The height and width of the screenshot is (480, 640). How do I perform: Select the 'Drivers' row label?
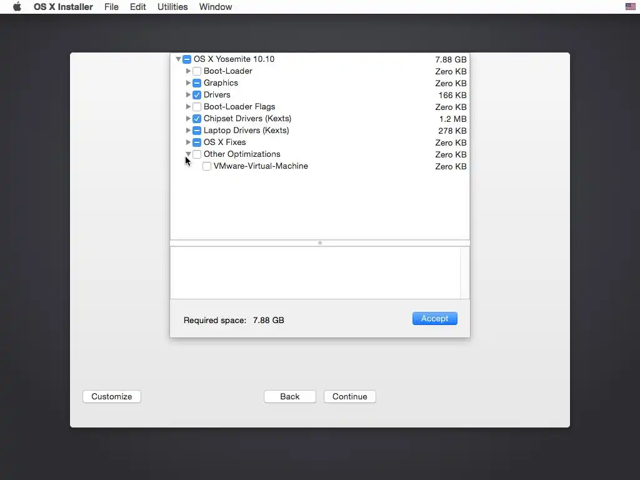(217, 95)
